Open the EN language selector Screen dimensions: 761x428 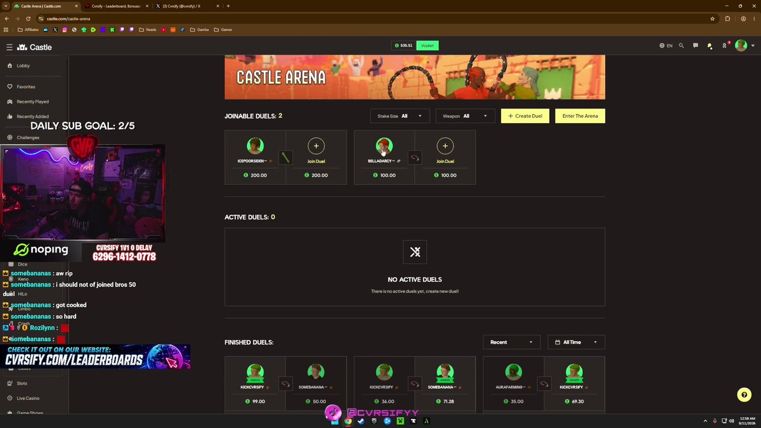[x=666, y=46]
